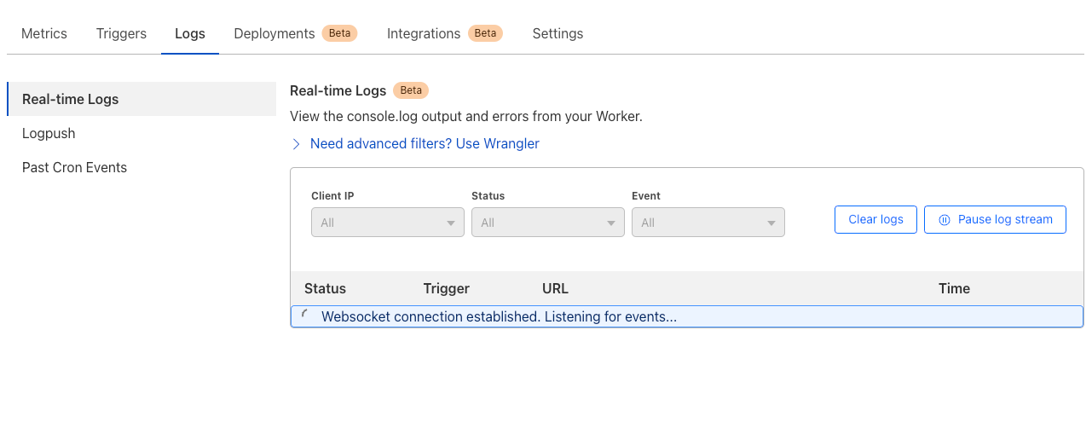
Task: Open the Settings tab
Action: click(558, 33)
